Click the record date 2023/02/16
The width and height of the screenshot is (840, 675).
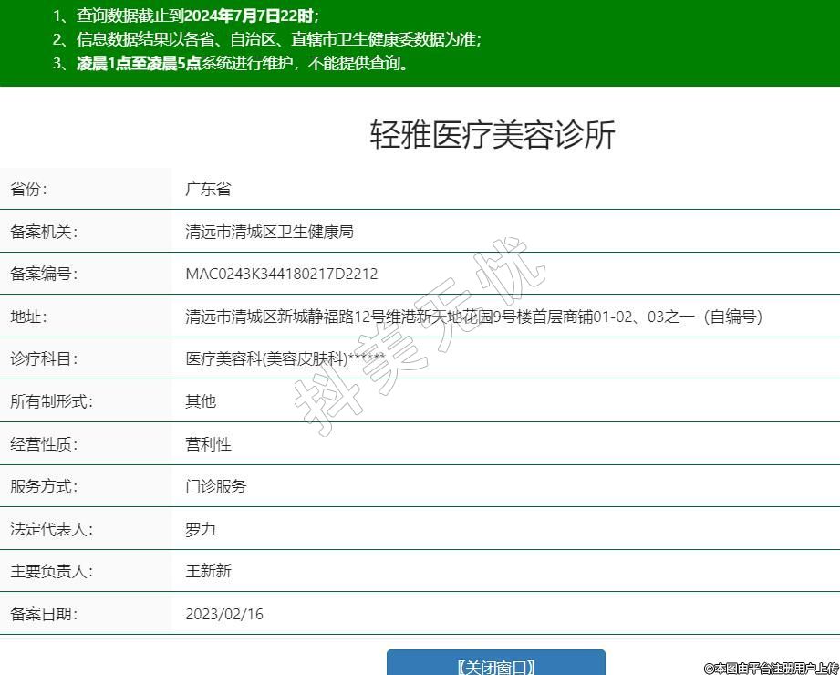223,614
